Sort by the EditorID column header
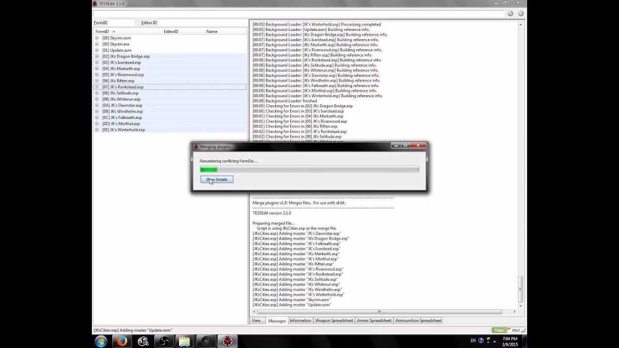 pos(183,31)
